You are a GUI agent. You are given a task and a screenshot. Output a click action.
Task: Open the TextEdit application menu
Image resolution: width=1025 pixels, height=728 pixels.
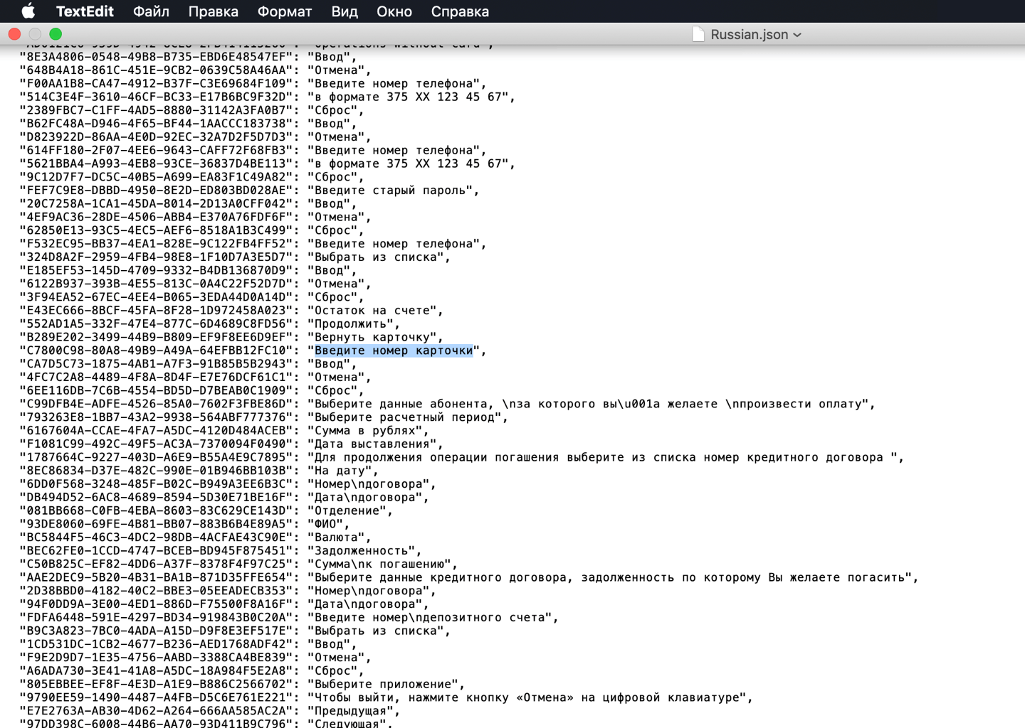[x=84, y=11]
